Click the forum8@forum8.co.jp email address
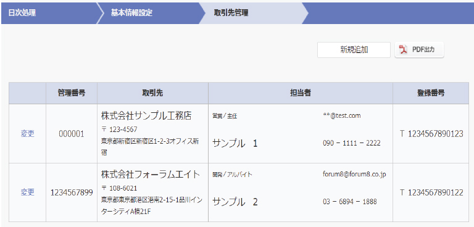474x227 pixels. pyautogui.click(x=354, y=175)
